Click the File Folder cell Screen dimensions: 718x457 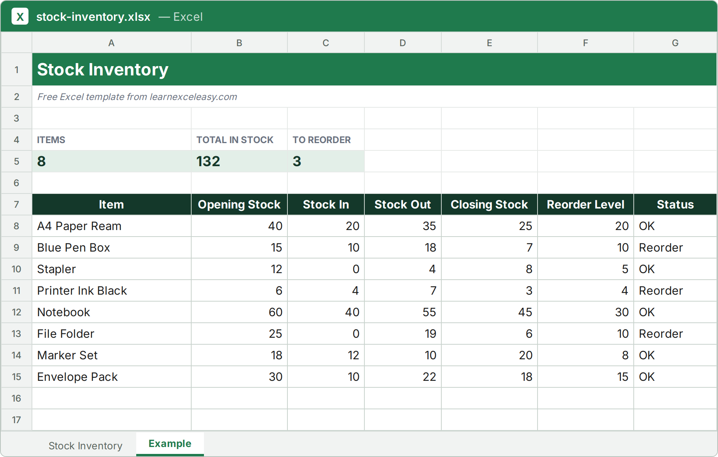coord(112,334)
